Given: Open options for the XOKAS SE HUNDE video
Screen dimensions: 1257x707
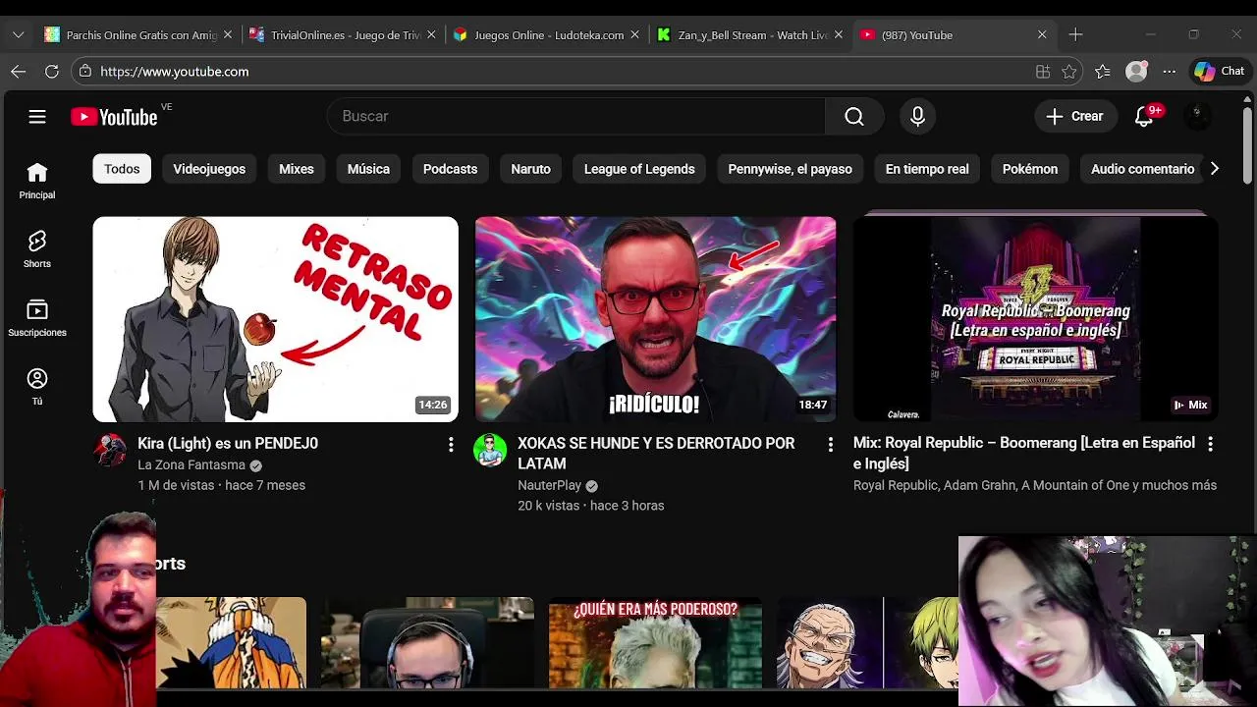Looking at the screenshot, I should (x=830, y=445).
